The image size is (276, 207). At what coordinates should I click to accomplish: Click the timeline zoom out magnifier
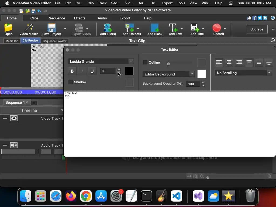(x=202, y=176)
